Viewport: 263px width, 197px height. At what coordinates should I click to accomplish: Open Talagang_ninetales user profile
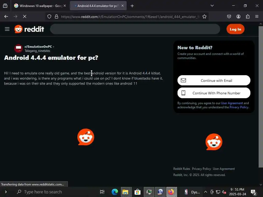37,51
